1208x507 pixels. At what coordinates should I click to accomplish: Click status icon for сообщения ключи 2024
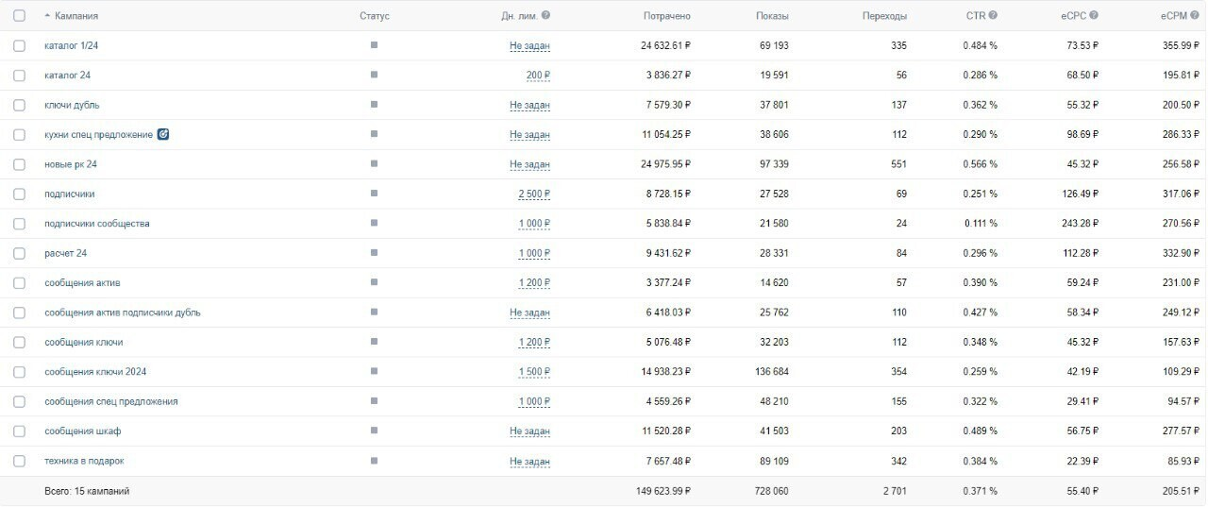point(374,372)
